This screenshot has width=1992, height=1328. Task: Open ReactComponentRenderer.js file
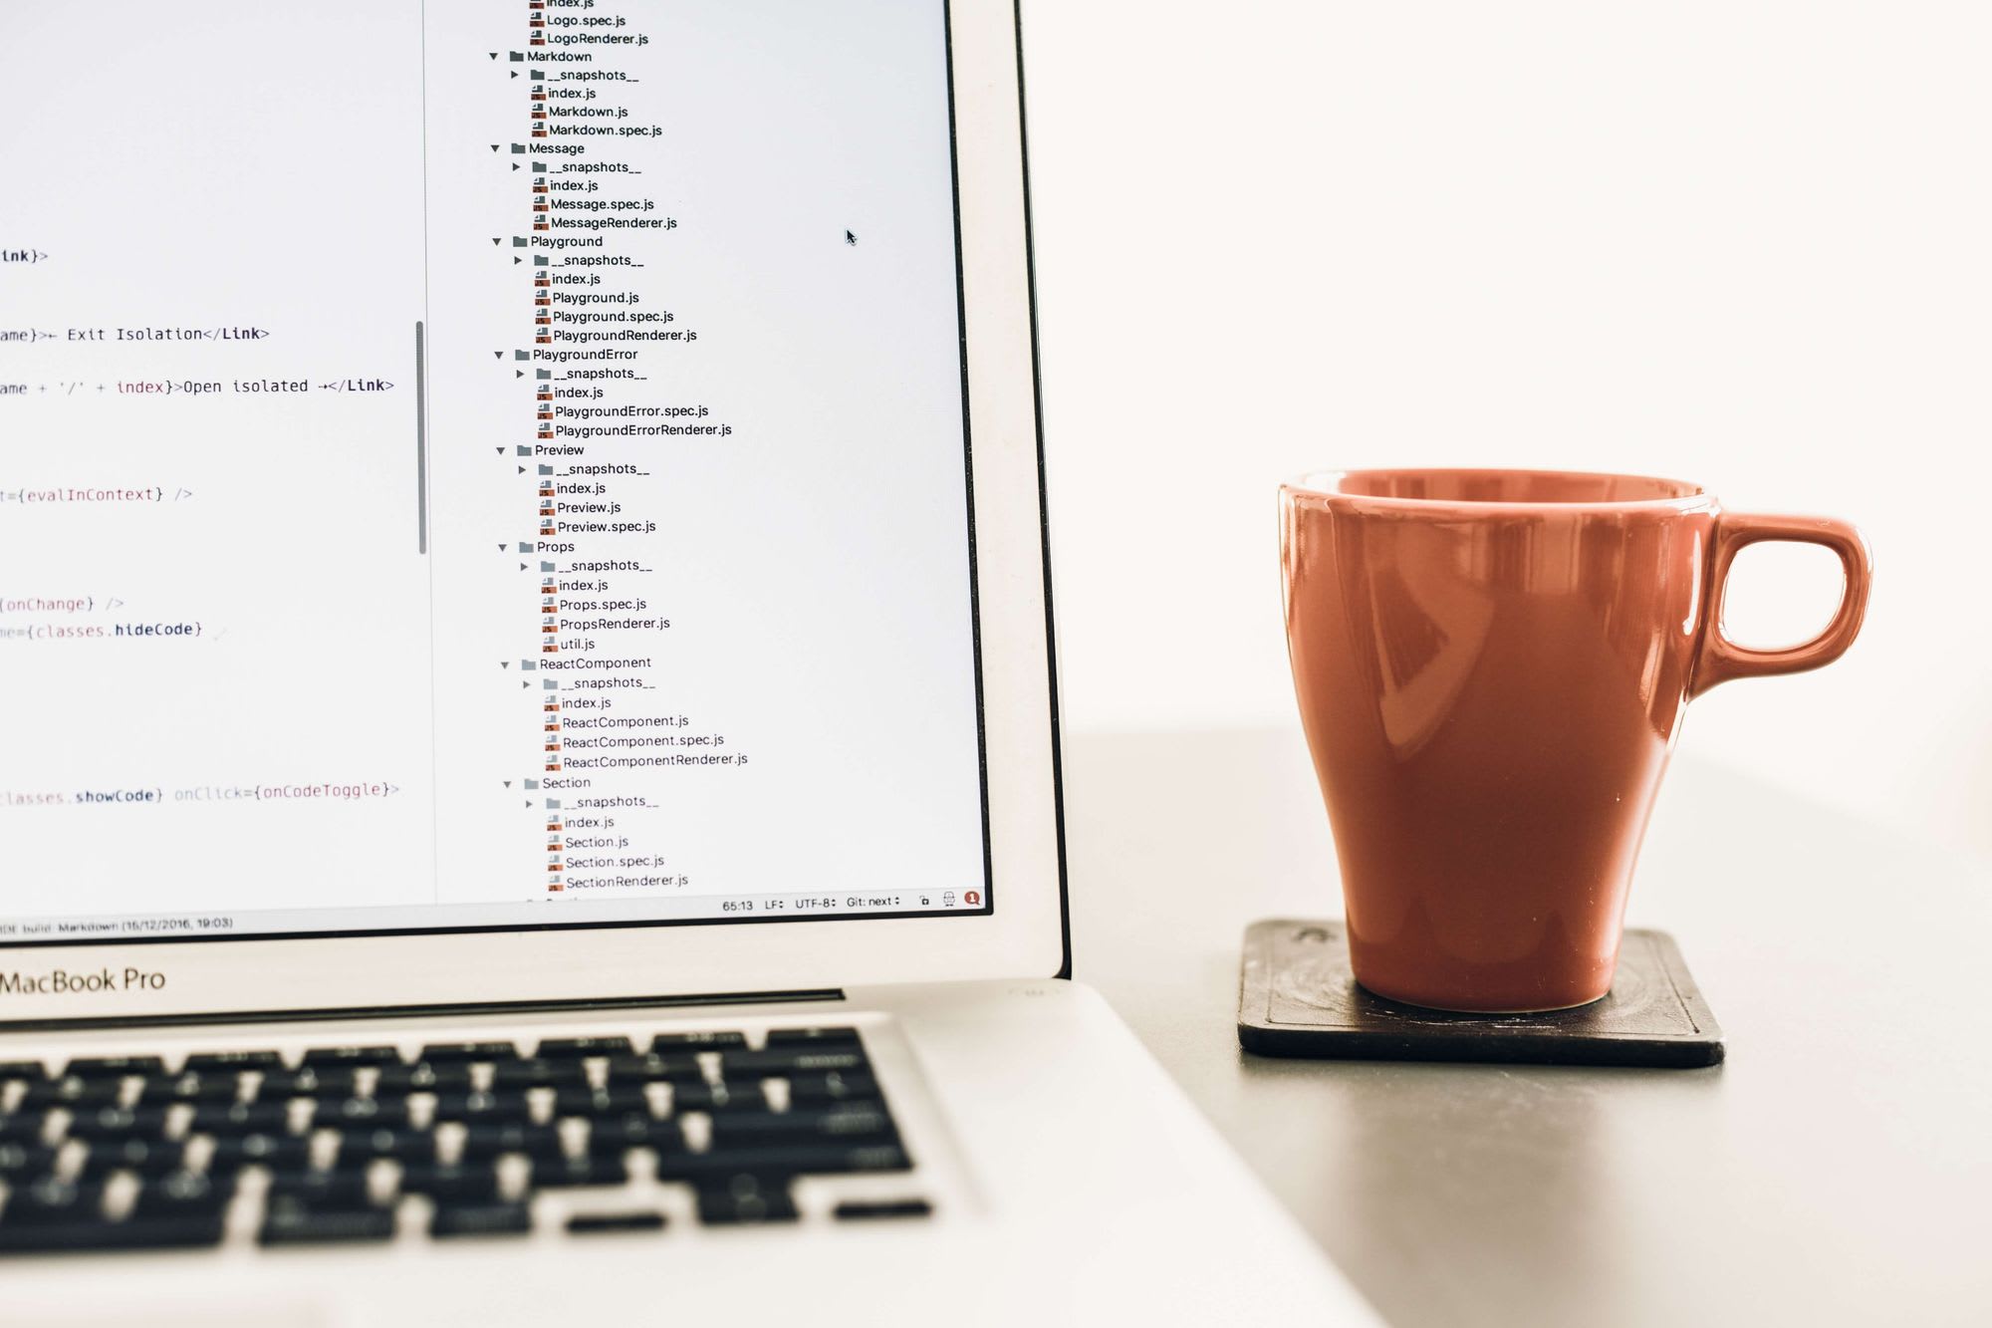(x=651, y=757)
